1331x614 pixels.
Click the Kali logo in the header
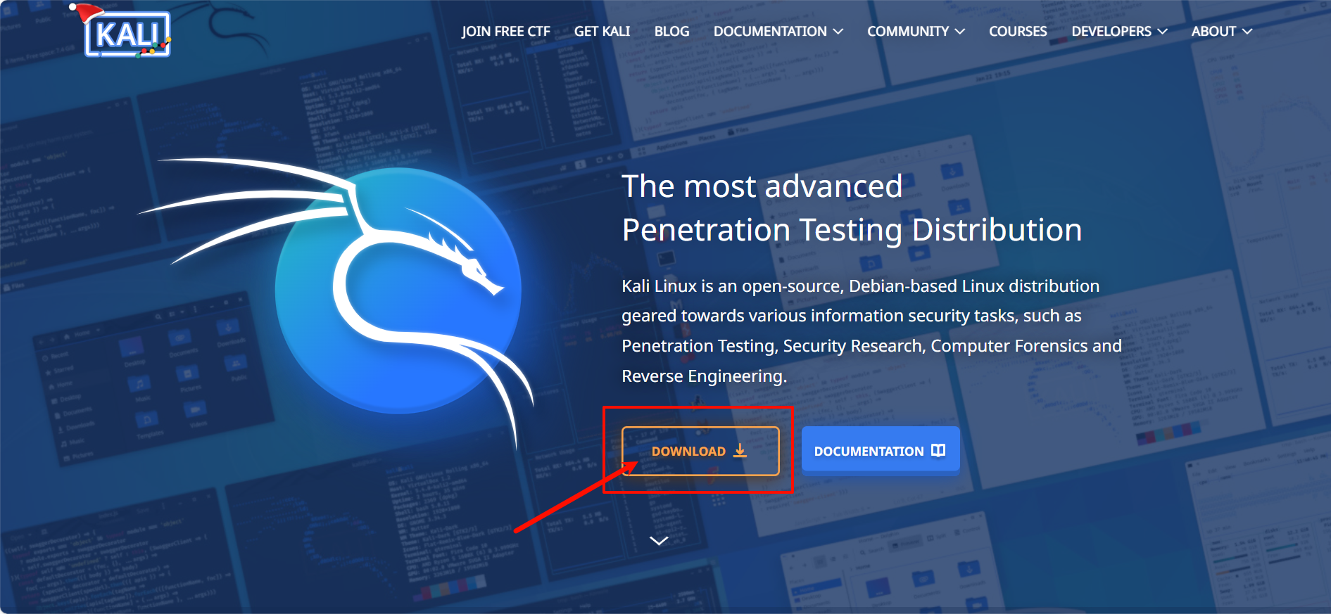click(127, 33)
